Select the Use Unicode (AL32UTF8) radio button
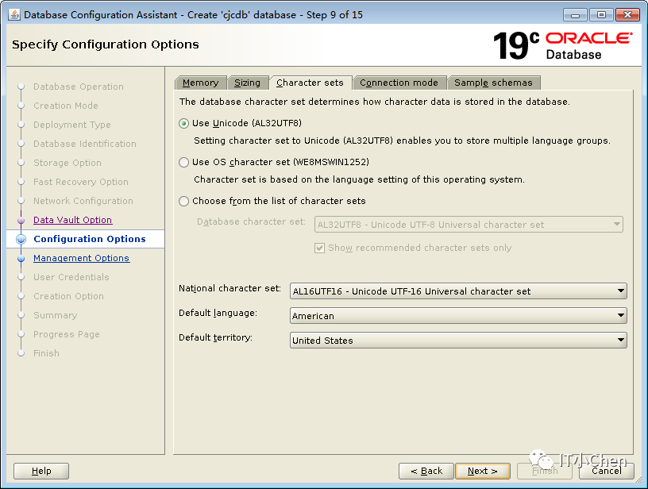Image resolution: width=648 pixels, height=489 pixels. click(x=184, y=124)
